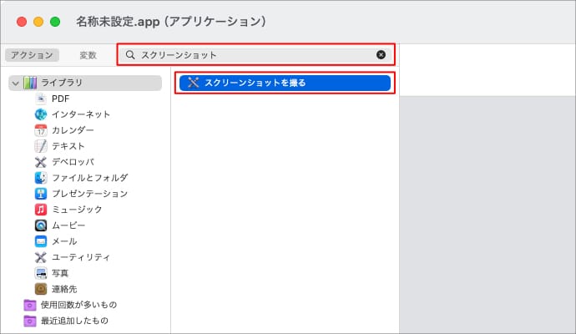
Task: Click the ミュージック music icon
Action: pos(41,210)
